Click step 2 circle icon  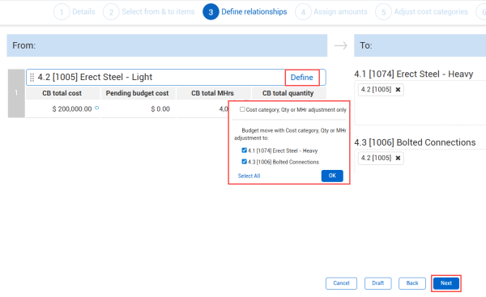(x=111, y=12)
